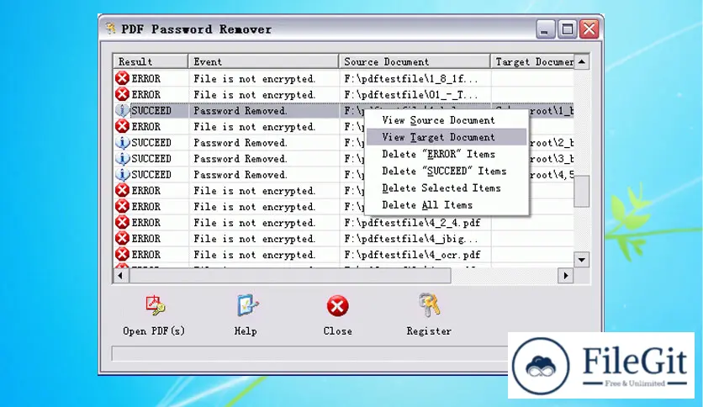Viewport: 703px width, 407px height.
Task: Click the "ERROR" text of the 1_8_1f row
Action: [x=145, y=79]
